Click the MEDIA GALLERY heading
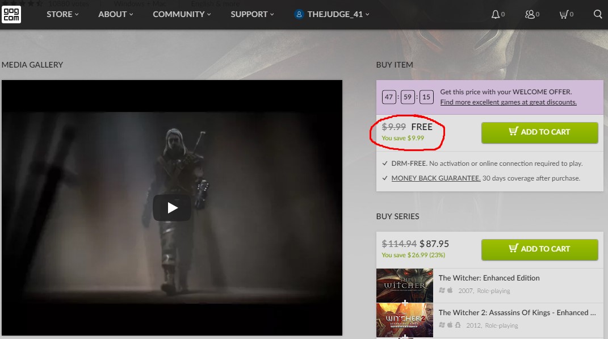 32,65
